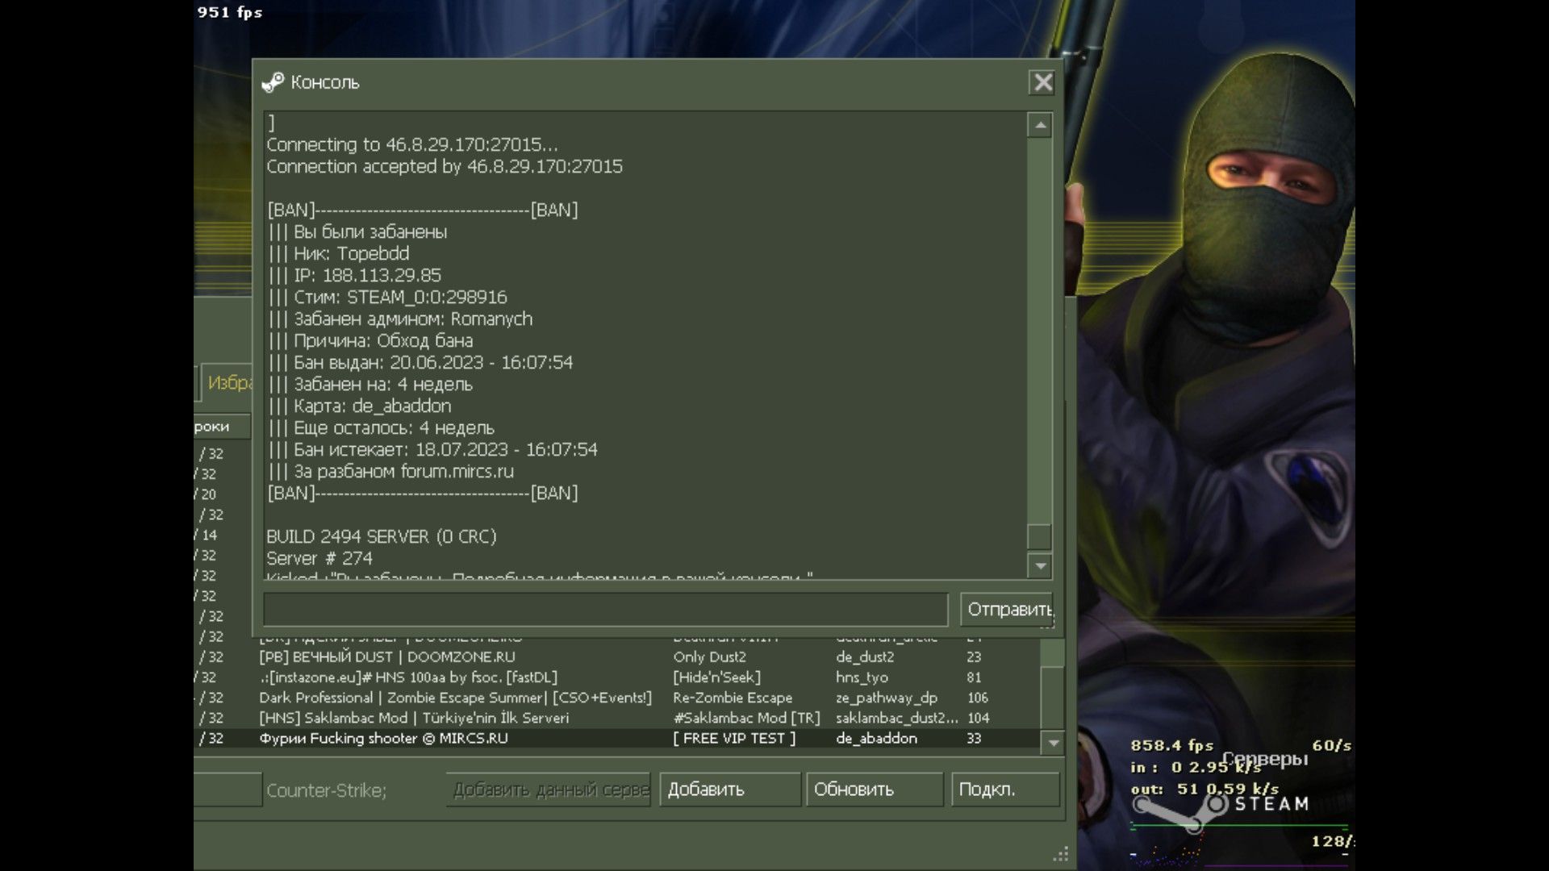Click the console scrollbar thumb
The image size is (1549, 871).
coord(1040,536)
